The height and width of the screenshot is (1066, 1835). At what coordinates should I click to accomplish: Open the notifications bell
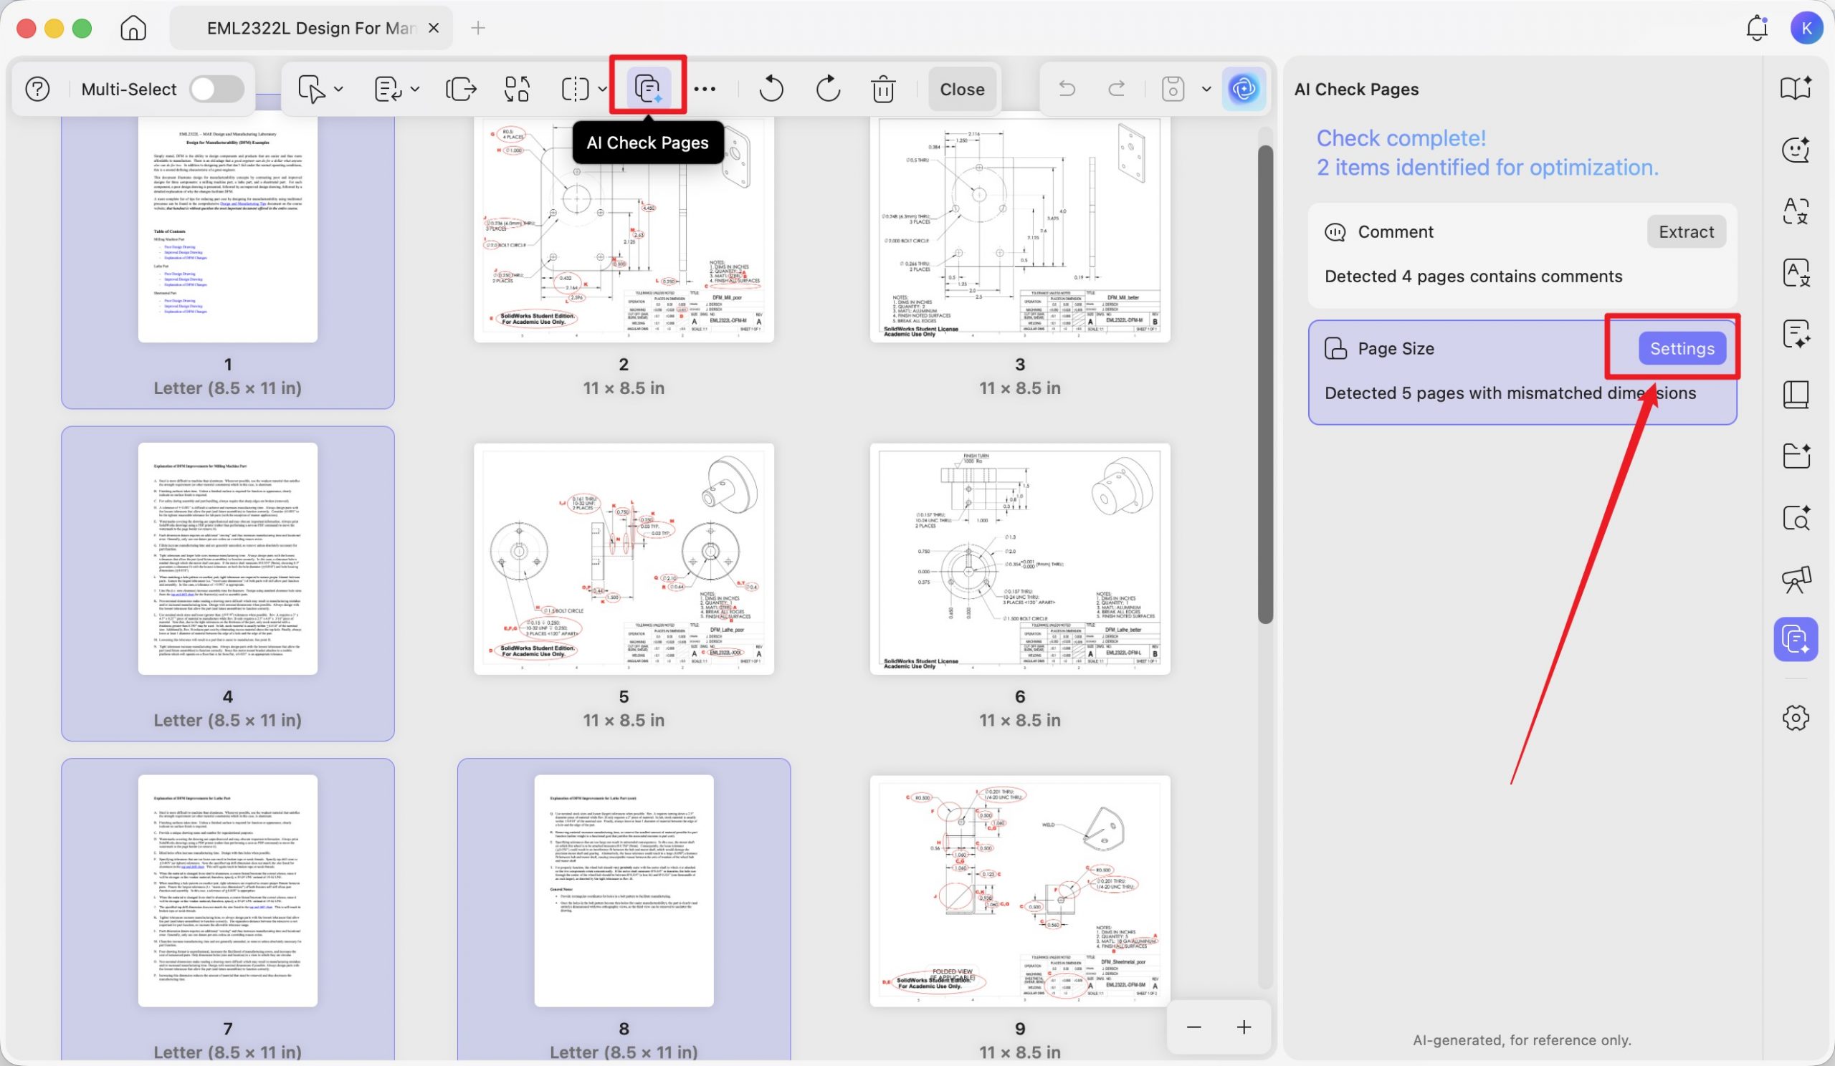tap(1757, 28)
